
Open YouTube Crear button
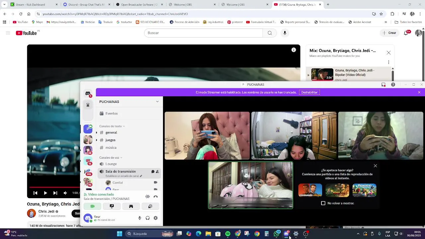(389, 33)
